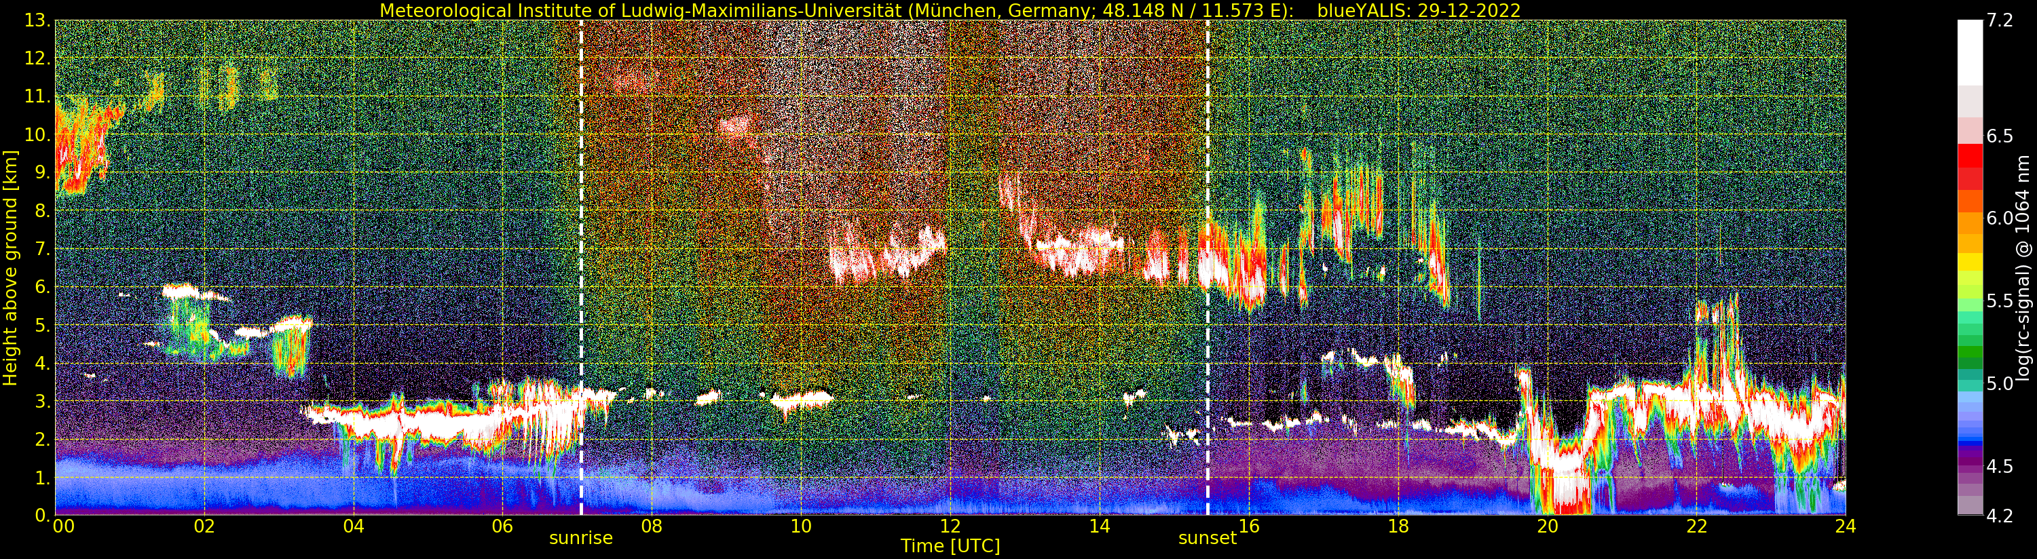
Task: Click the time axis tick label '24'
Action: [x=1846, y=526]
